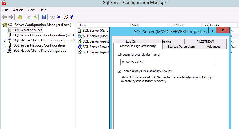This screenshot has height=129, width=239.
Task: Click the SQL Server (MSSQ service icon
Action: 80,36
